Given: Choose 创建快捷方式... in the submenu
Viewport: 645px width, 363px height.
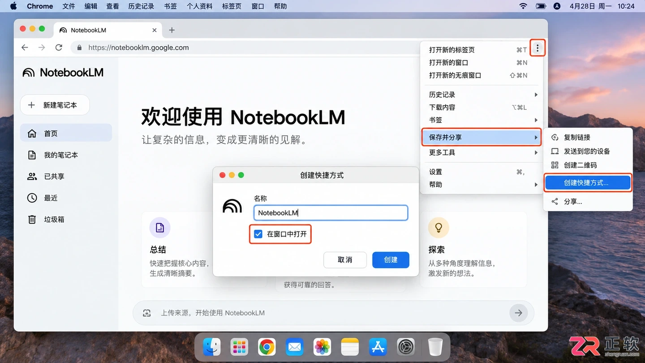Looking at the screenshot, I should tap(588, 183).
